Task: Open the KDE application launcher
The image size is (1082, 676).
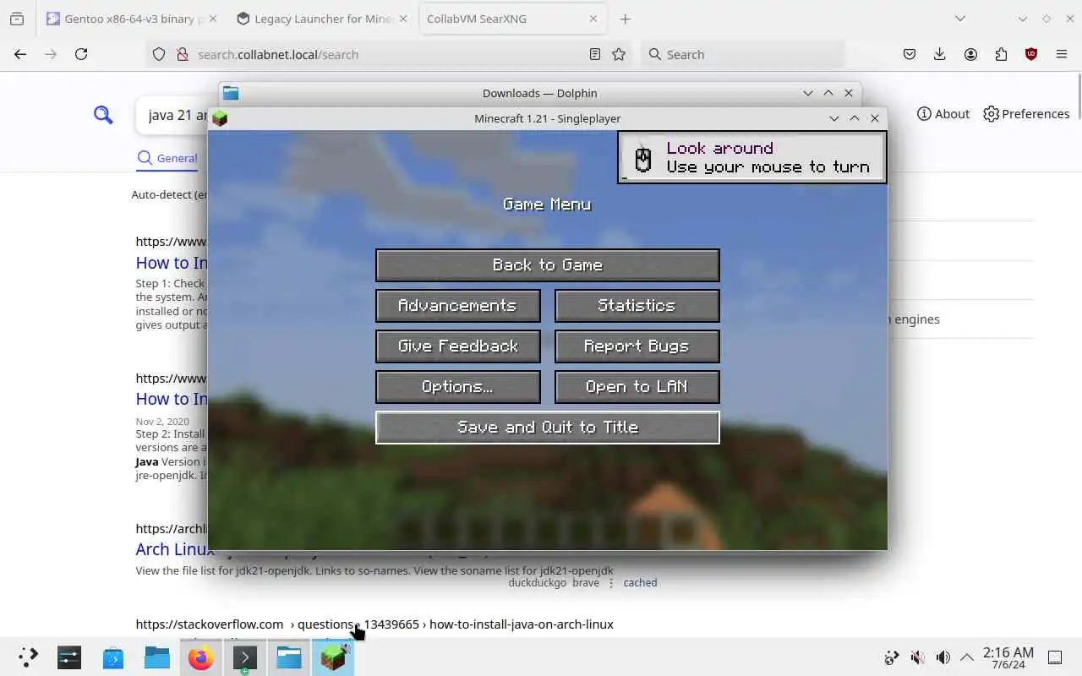Action: coord(28,657)
